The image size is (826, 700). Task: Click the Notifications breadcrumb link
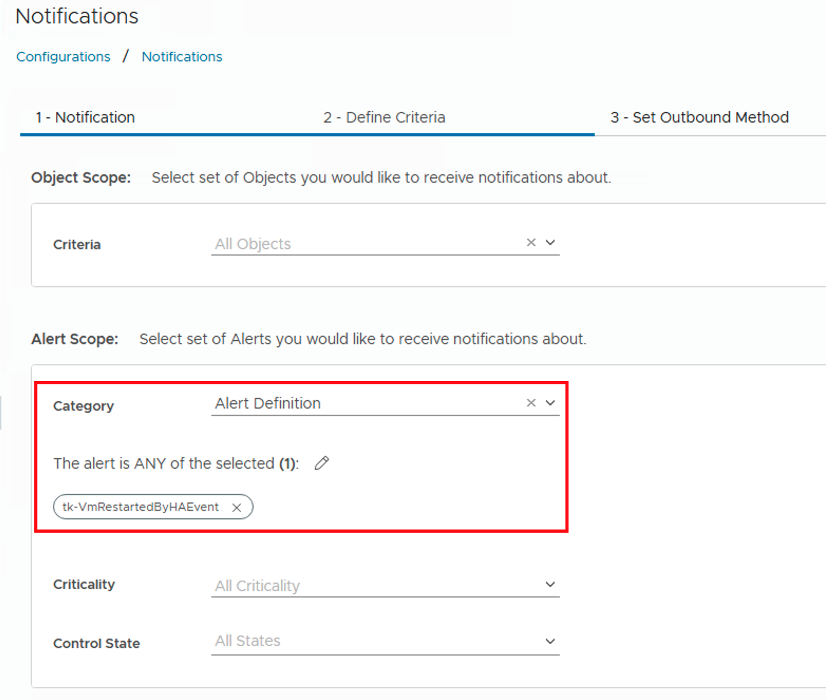[x=182, y=56]
